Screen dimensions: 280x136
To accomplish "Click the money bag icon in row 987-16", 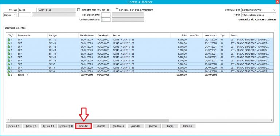I will tap(9, 61).
